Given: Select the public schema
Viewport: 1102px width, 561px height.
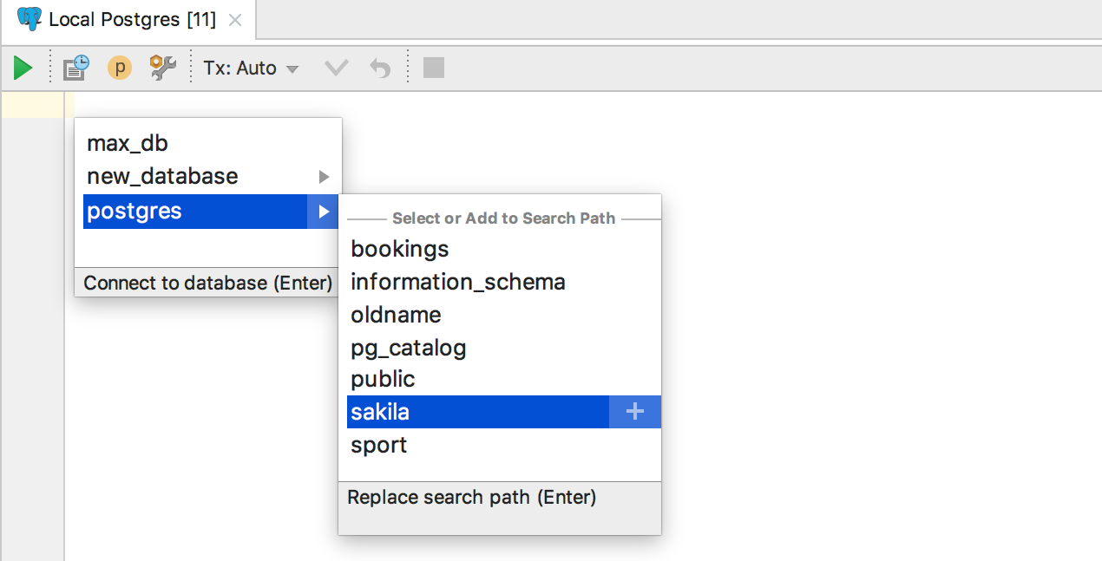Looking at the screenshot, I should [503, 379].
